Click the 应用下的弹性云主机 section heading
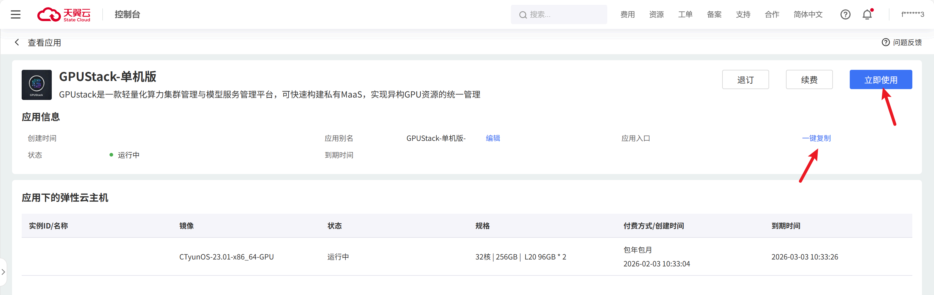 point(65,198)
